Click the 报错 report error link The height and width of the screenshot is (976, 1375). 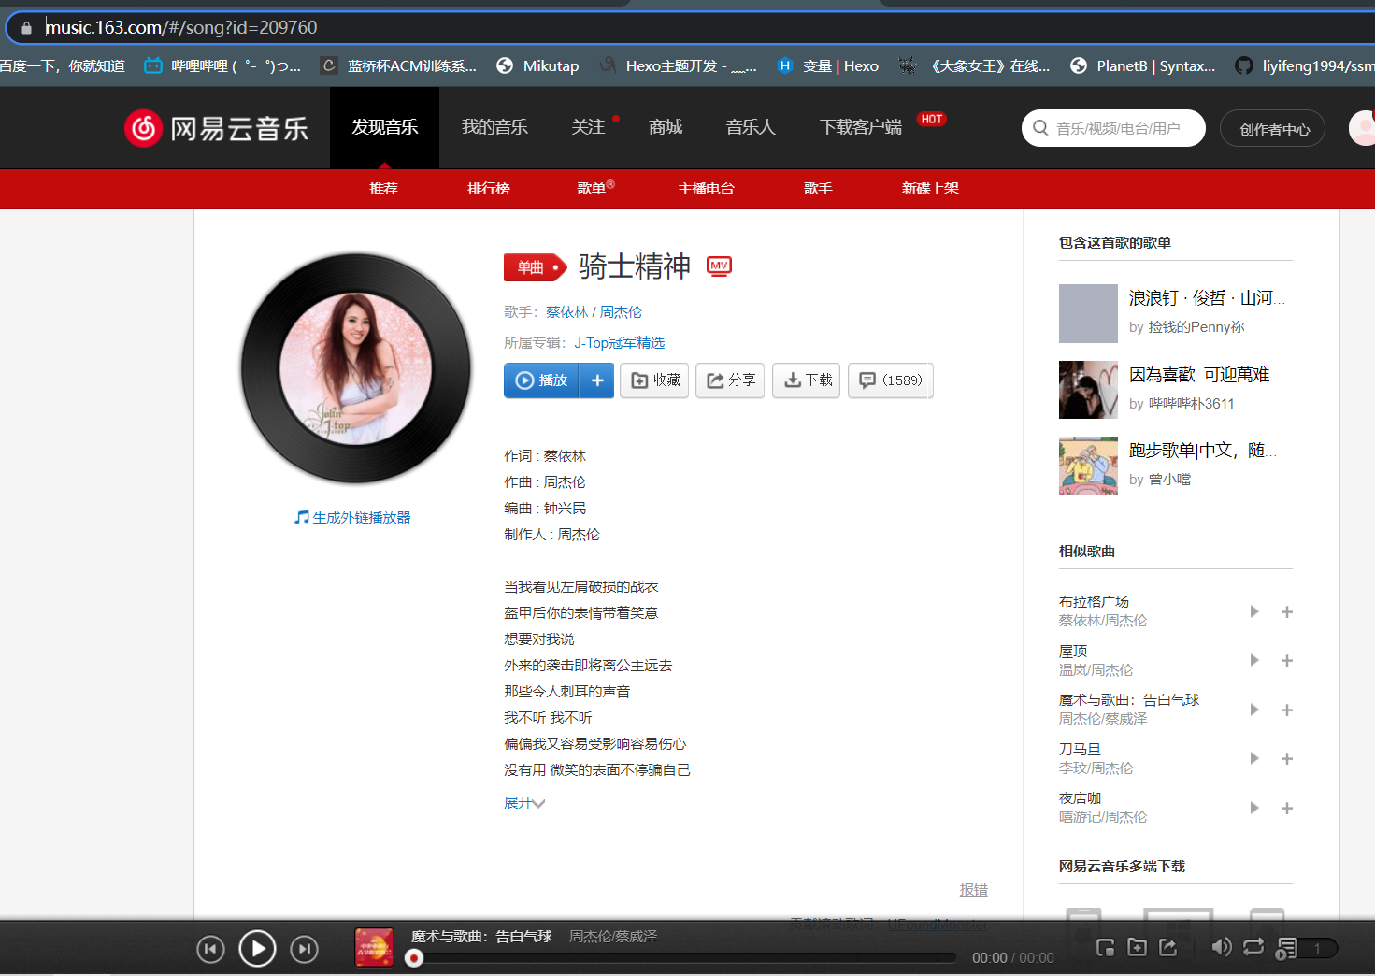pos(974,890)
